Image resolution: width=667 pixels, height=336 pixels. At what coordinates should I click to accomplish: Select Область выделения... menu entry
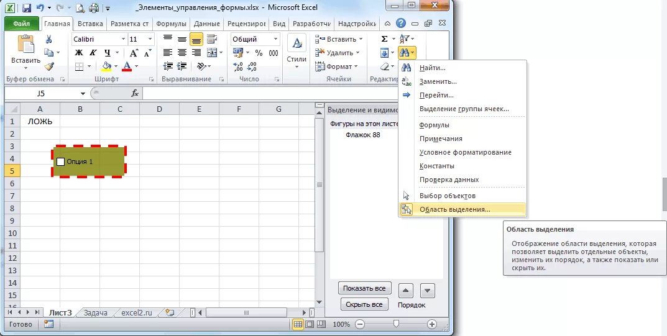(x=462, y=209)
